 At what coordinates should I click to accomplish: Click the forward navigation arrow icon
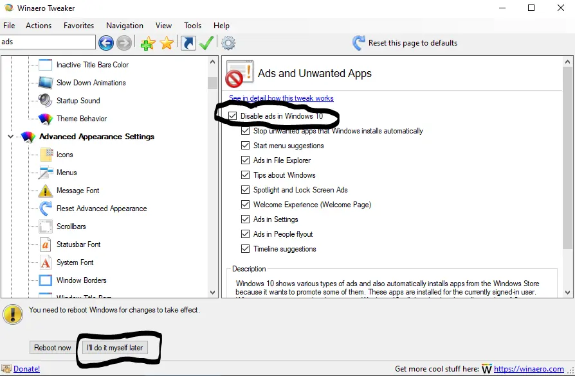124,43
